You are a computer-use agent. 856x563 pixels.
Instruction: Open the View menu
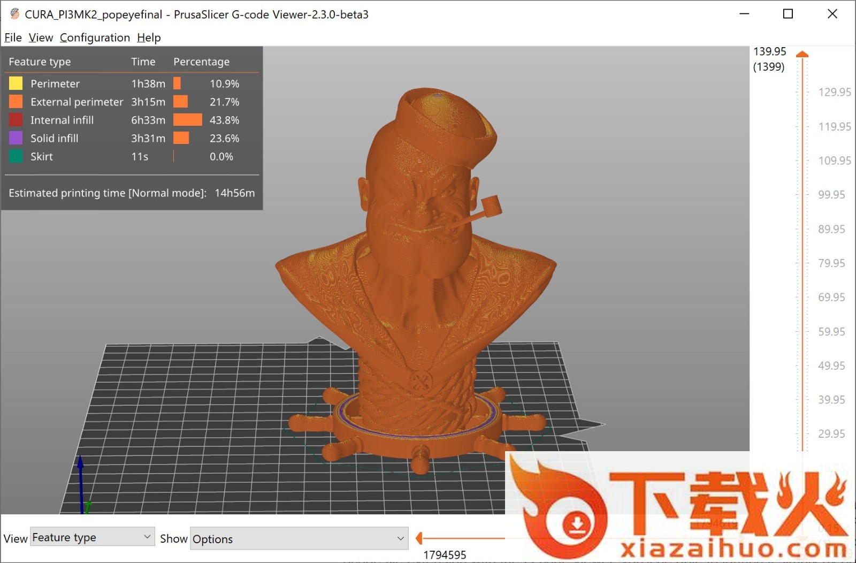point(41,37)
